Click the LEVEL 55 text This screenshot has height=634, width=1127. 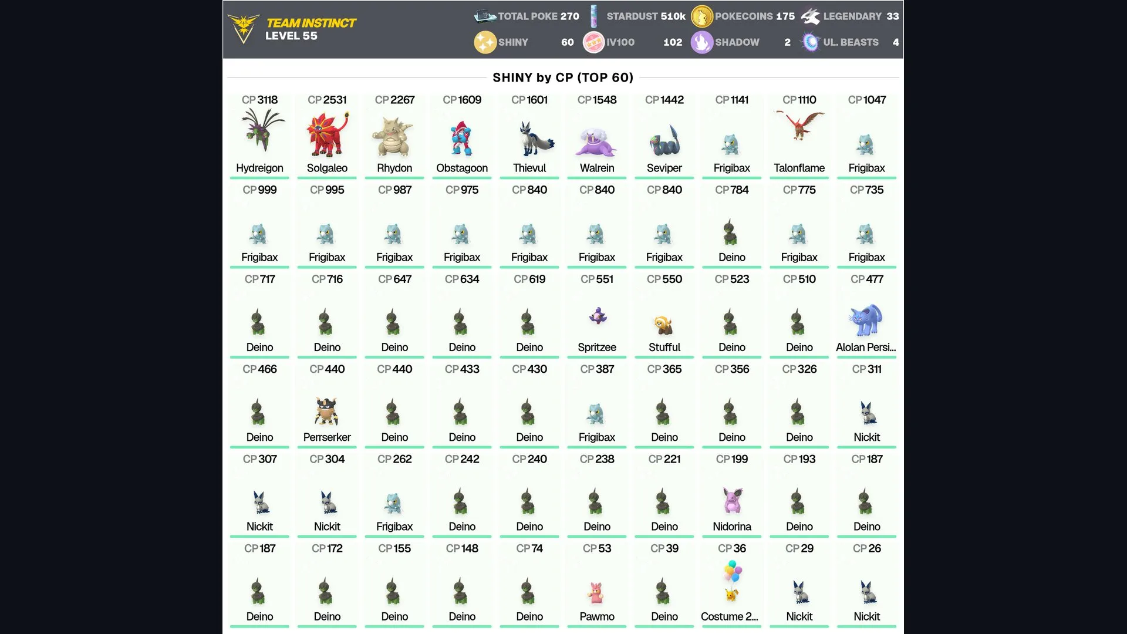click(x=291, y=36)
